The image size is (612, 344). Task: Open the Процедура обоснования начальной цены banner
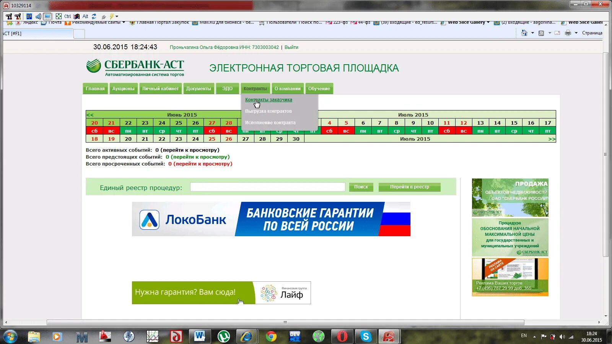coord(510,237)
